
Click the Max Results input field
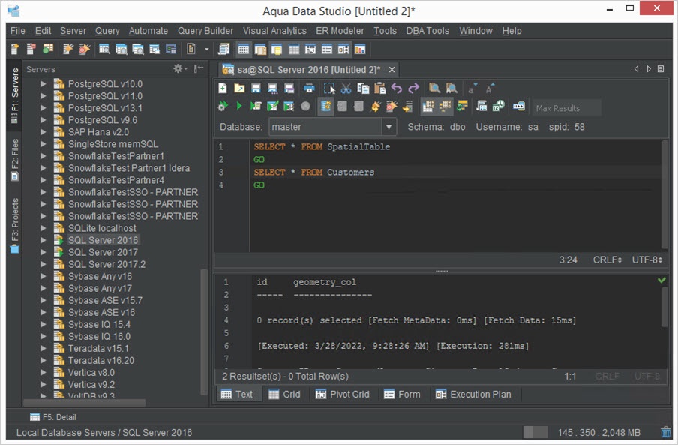[565, 108]
